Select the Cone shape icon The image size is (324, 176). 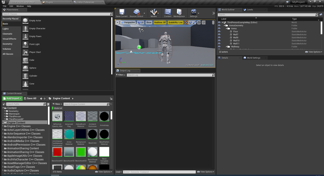[x=25, y=84]
